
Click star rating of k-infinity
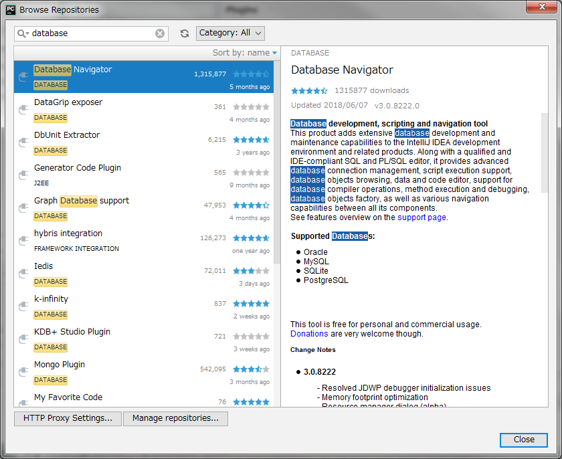point(251,304)
